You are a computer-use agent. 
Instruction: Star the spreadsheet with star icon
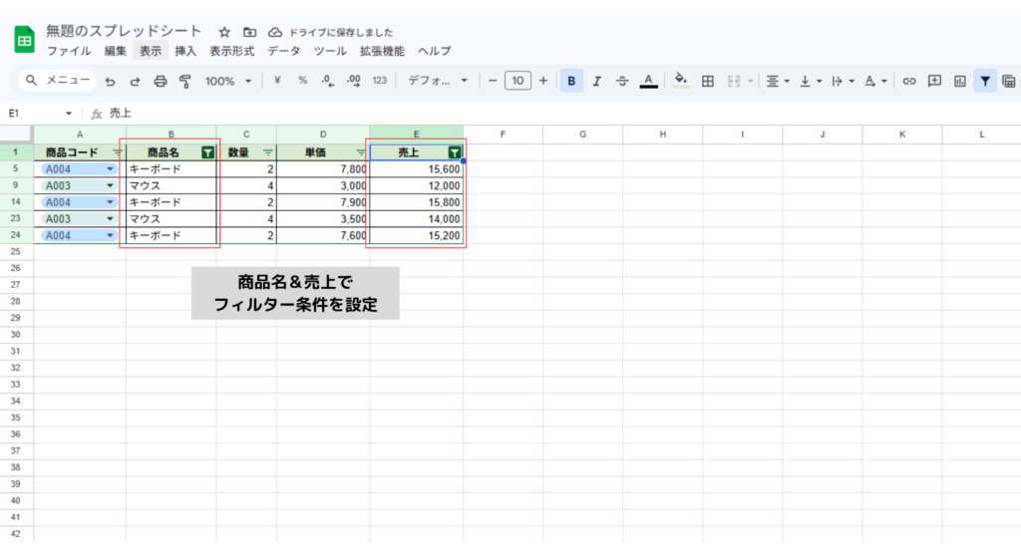(x=224, y=32)
